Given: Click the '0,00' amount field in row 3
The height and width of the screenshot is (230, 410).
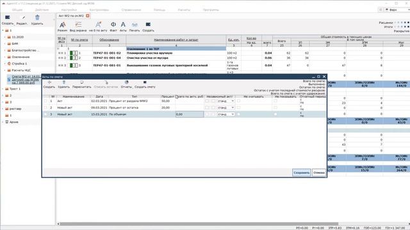Looking at the screenshot, I should [190, 114].
